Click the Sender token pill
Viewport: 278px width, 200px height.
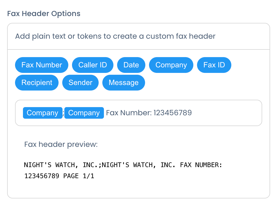click(80, 82)
